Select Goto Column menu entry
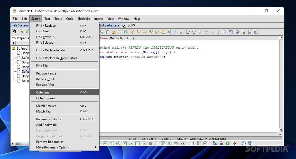Screen dimensions: 296x159 pyautogui.click(x=64, y=98)
